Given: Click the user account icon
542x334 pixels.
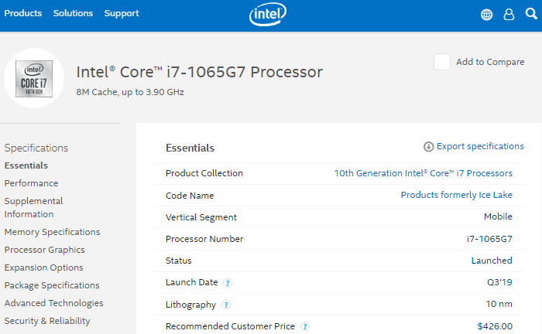Looking at the screenshot, I should pyautogui.click(x=509, y=14).
